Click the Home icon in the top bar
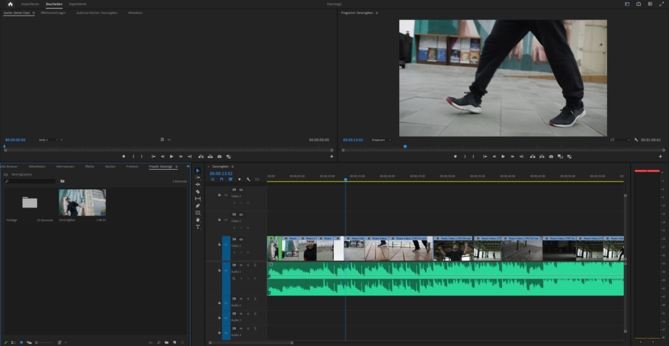Screen dimensions: 669x346 [10, 4]
